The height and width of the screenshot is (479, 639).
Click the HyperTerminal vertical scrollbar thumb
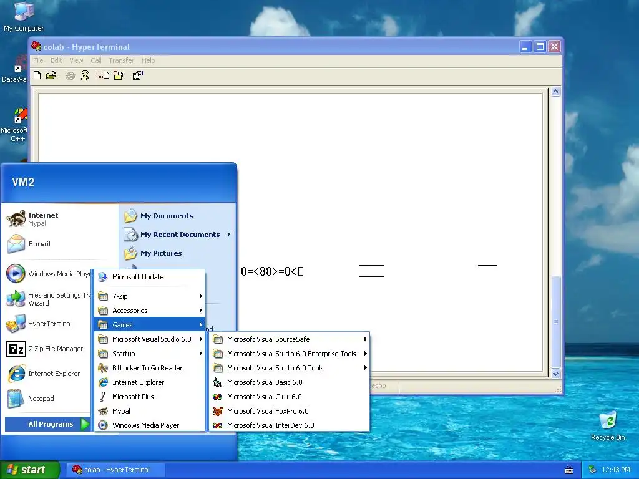[x=555, y=322]
